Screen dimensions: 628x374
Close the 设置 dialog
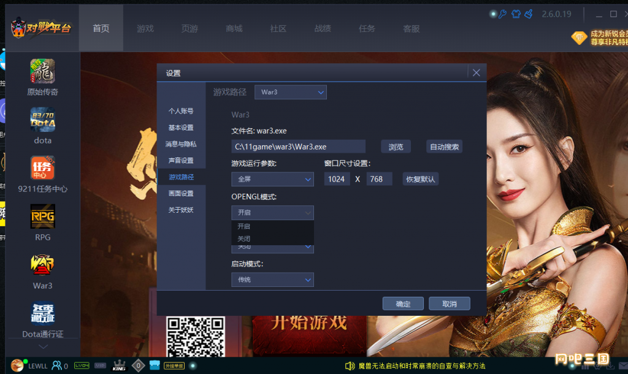coord(476,72)
